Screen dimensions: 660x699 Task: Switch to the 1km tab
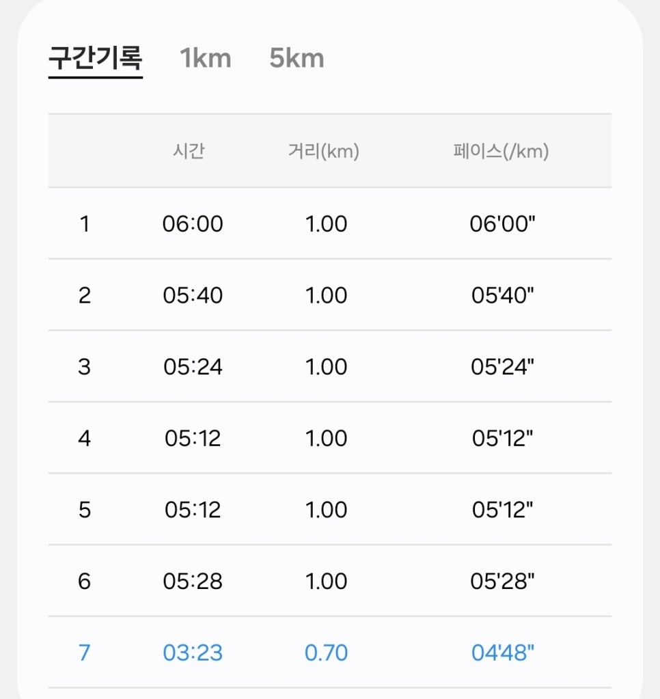(x=206, y=59)
